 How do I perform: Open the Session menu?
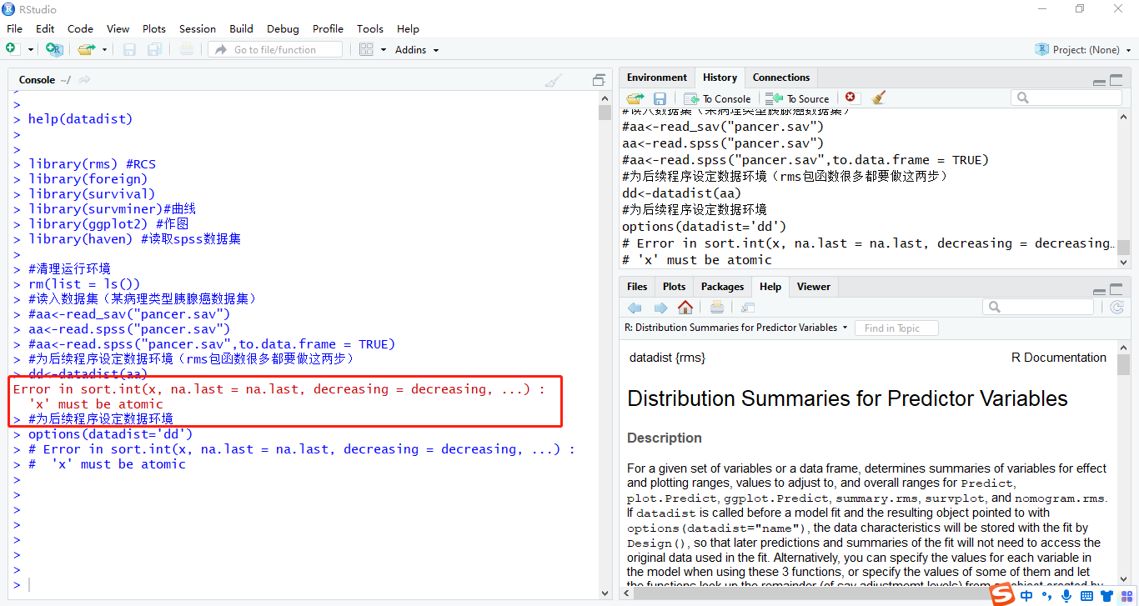(197, 28)
